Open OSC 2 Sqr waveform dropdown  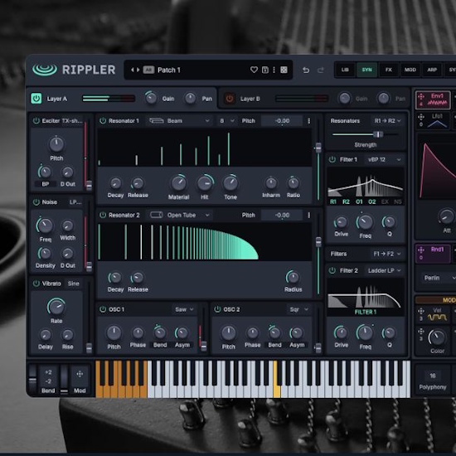[299, 309]
